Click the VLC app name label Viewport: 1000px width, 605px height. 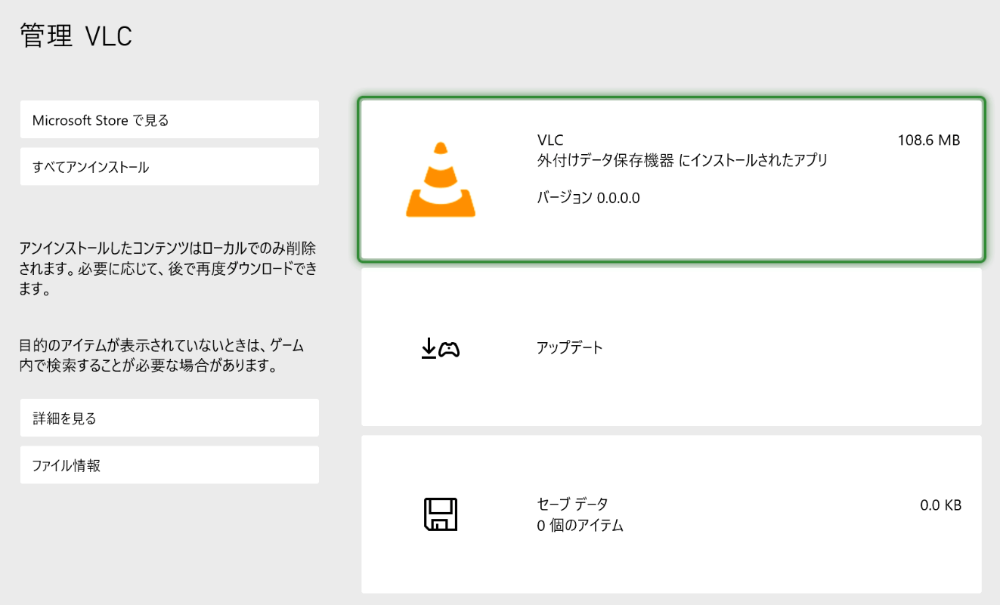[x=550, y=140]
